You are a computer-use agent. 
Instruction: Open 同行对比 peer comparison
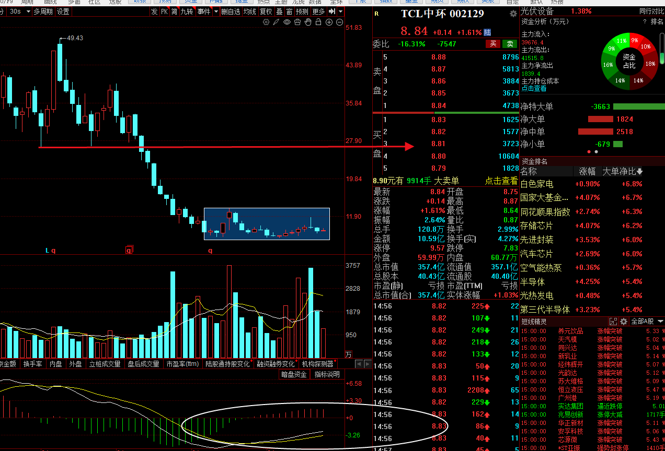pyautogui.click(x=651, y=11)
